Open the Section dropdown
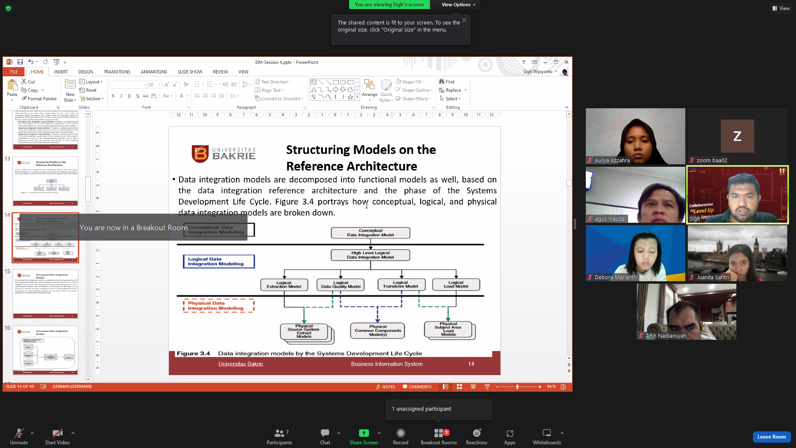This screenshot has width=796, height=448. tap(92, 99)
